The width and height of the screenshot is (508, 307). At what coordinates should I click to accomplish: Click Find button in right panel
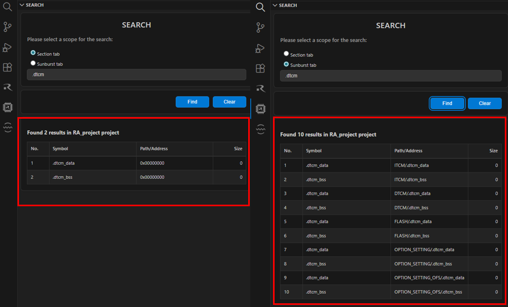click(447, 103)
